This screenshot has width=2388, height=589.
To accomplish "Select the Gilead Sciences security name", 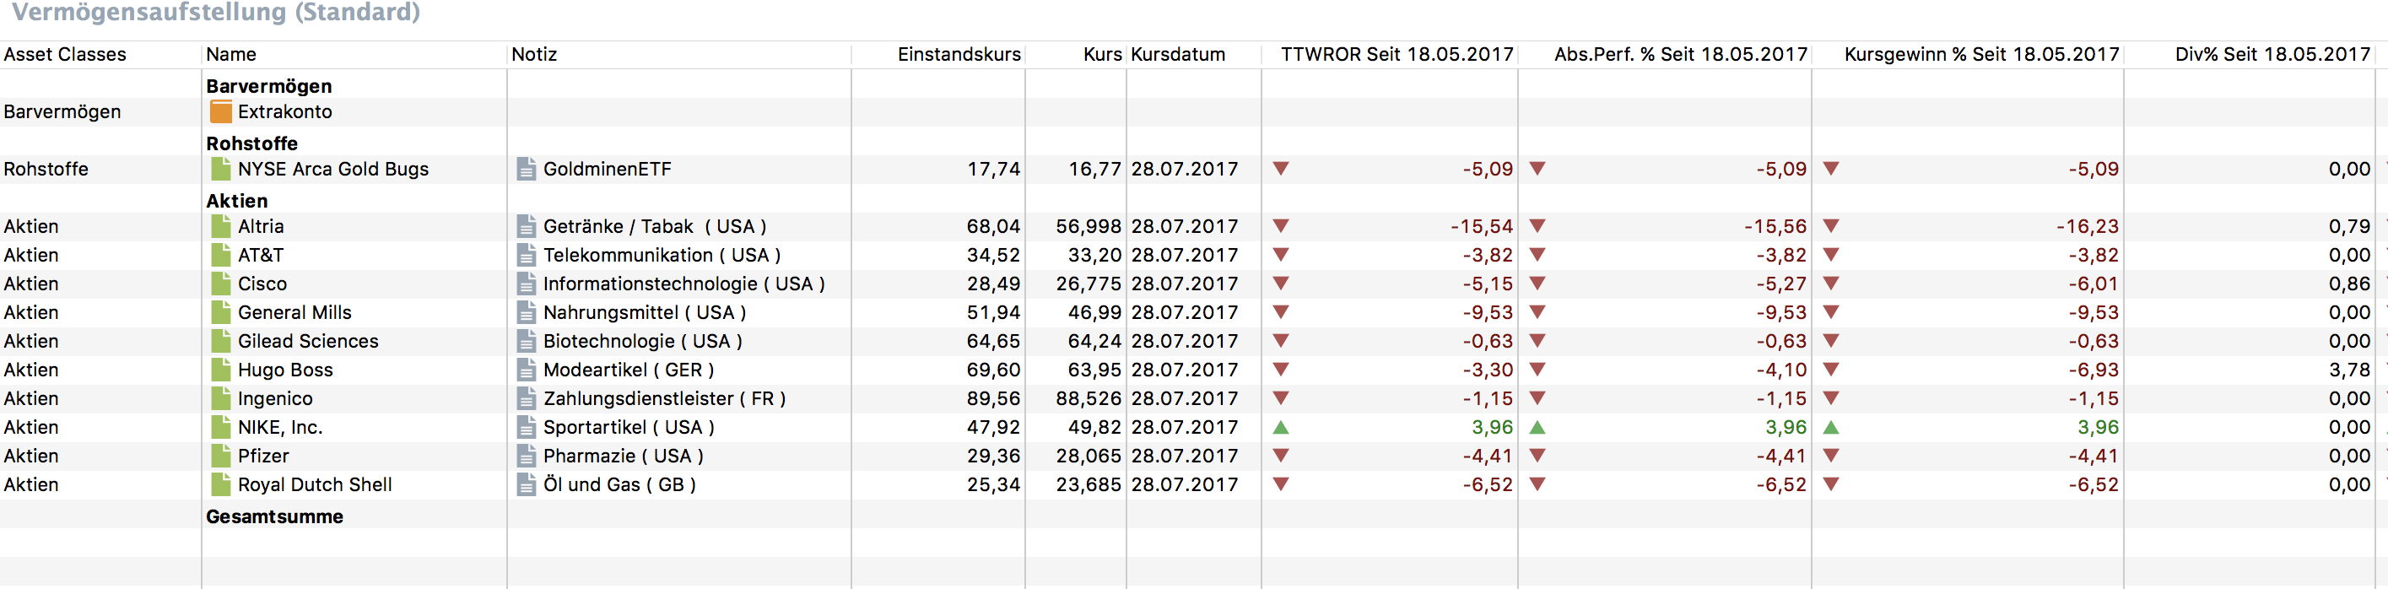I will point(308,342).
